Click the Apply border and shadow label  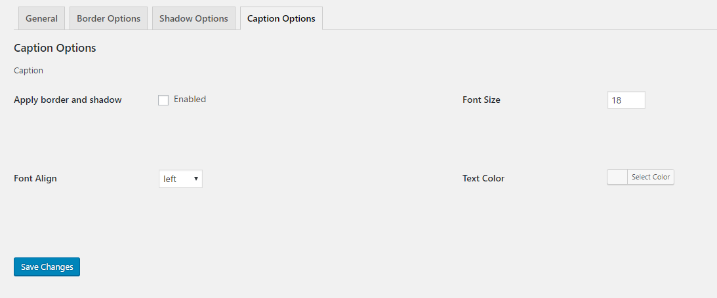(68, 100)
